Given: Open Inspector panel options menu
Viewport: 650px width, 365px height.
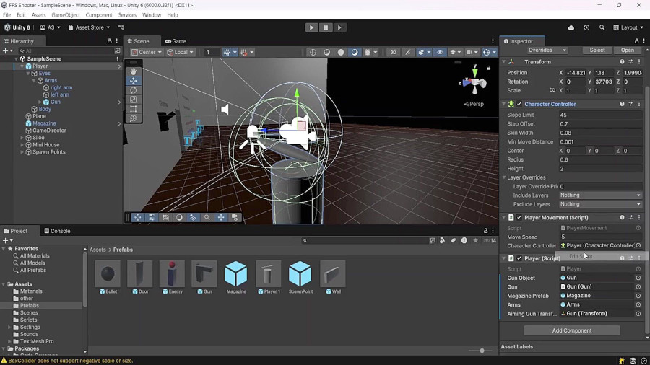Looking at the screenshot, I should [643, 41].
